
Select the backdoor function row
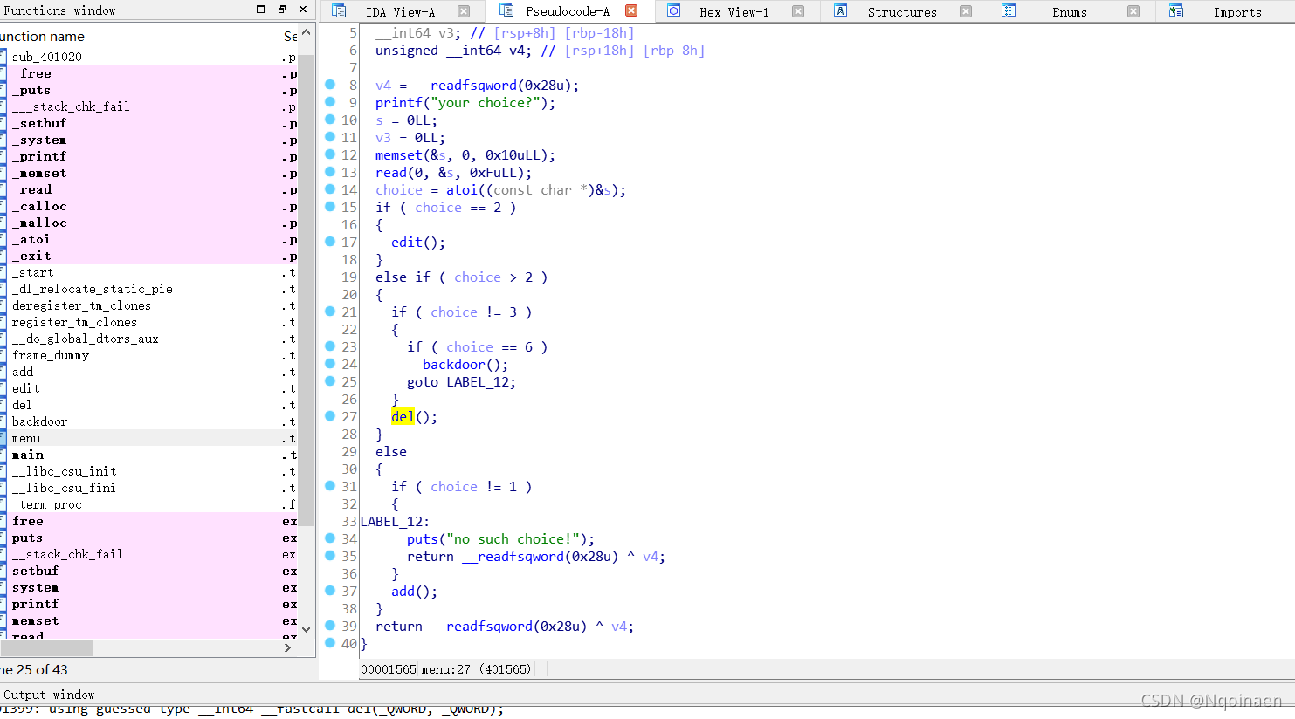pos(148,421)
